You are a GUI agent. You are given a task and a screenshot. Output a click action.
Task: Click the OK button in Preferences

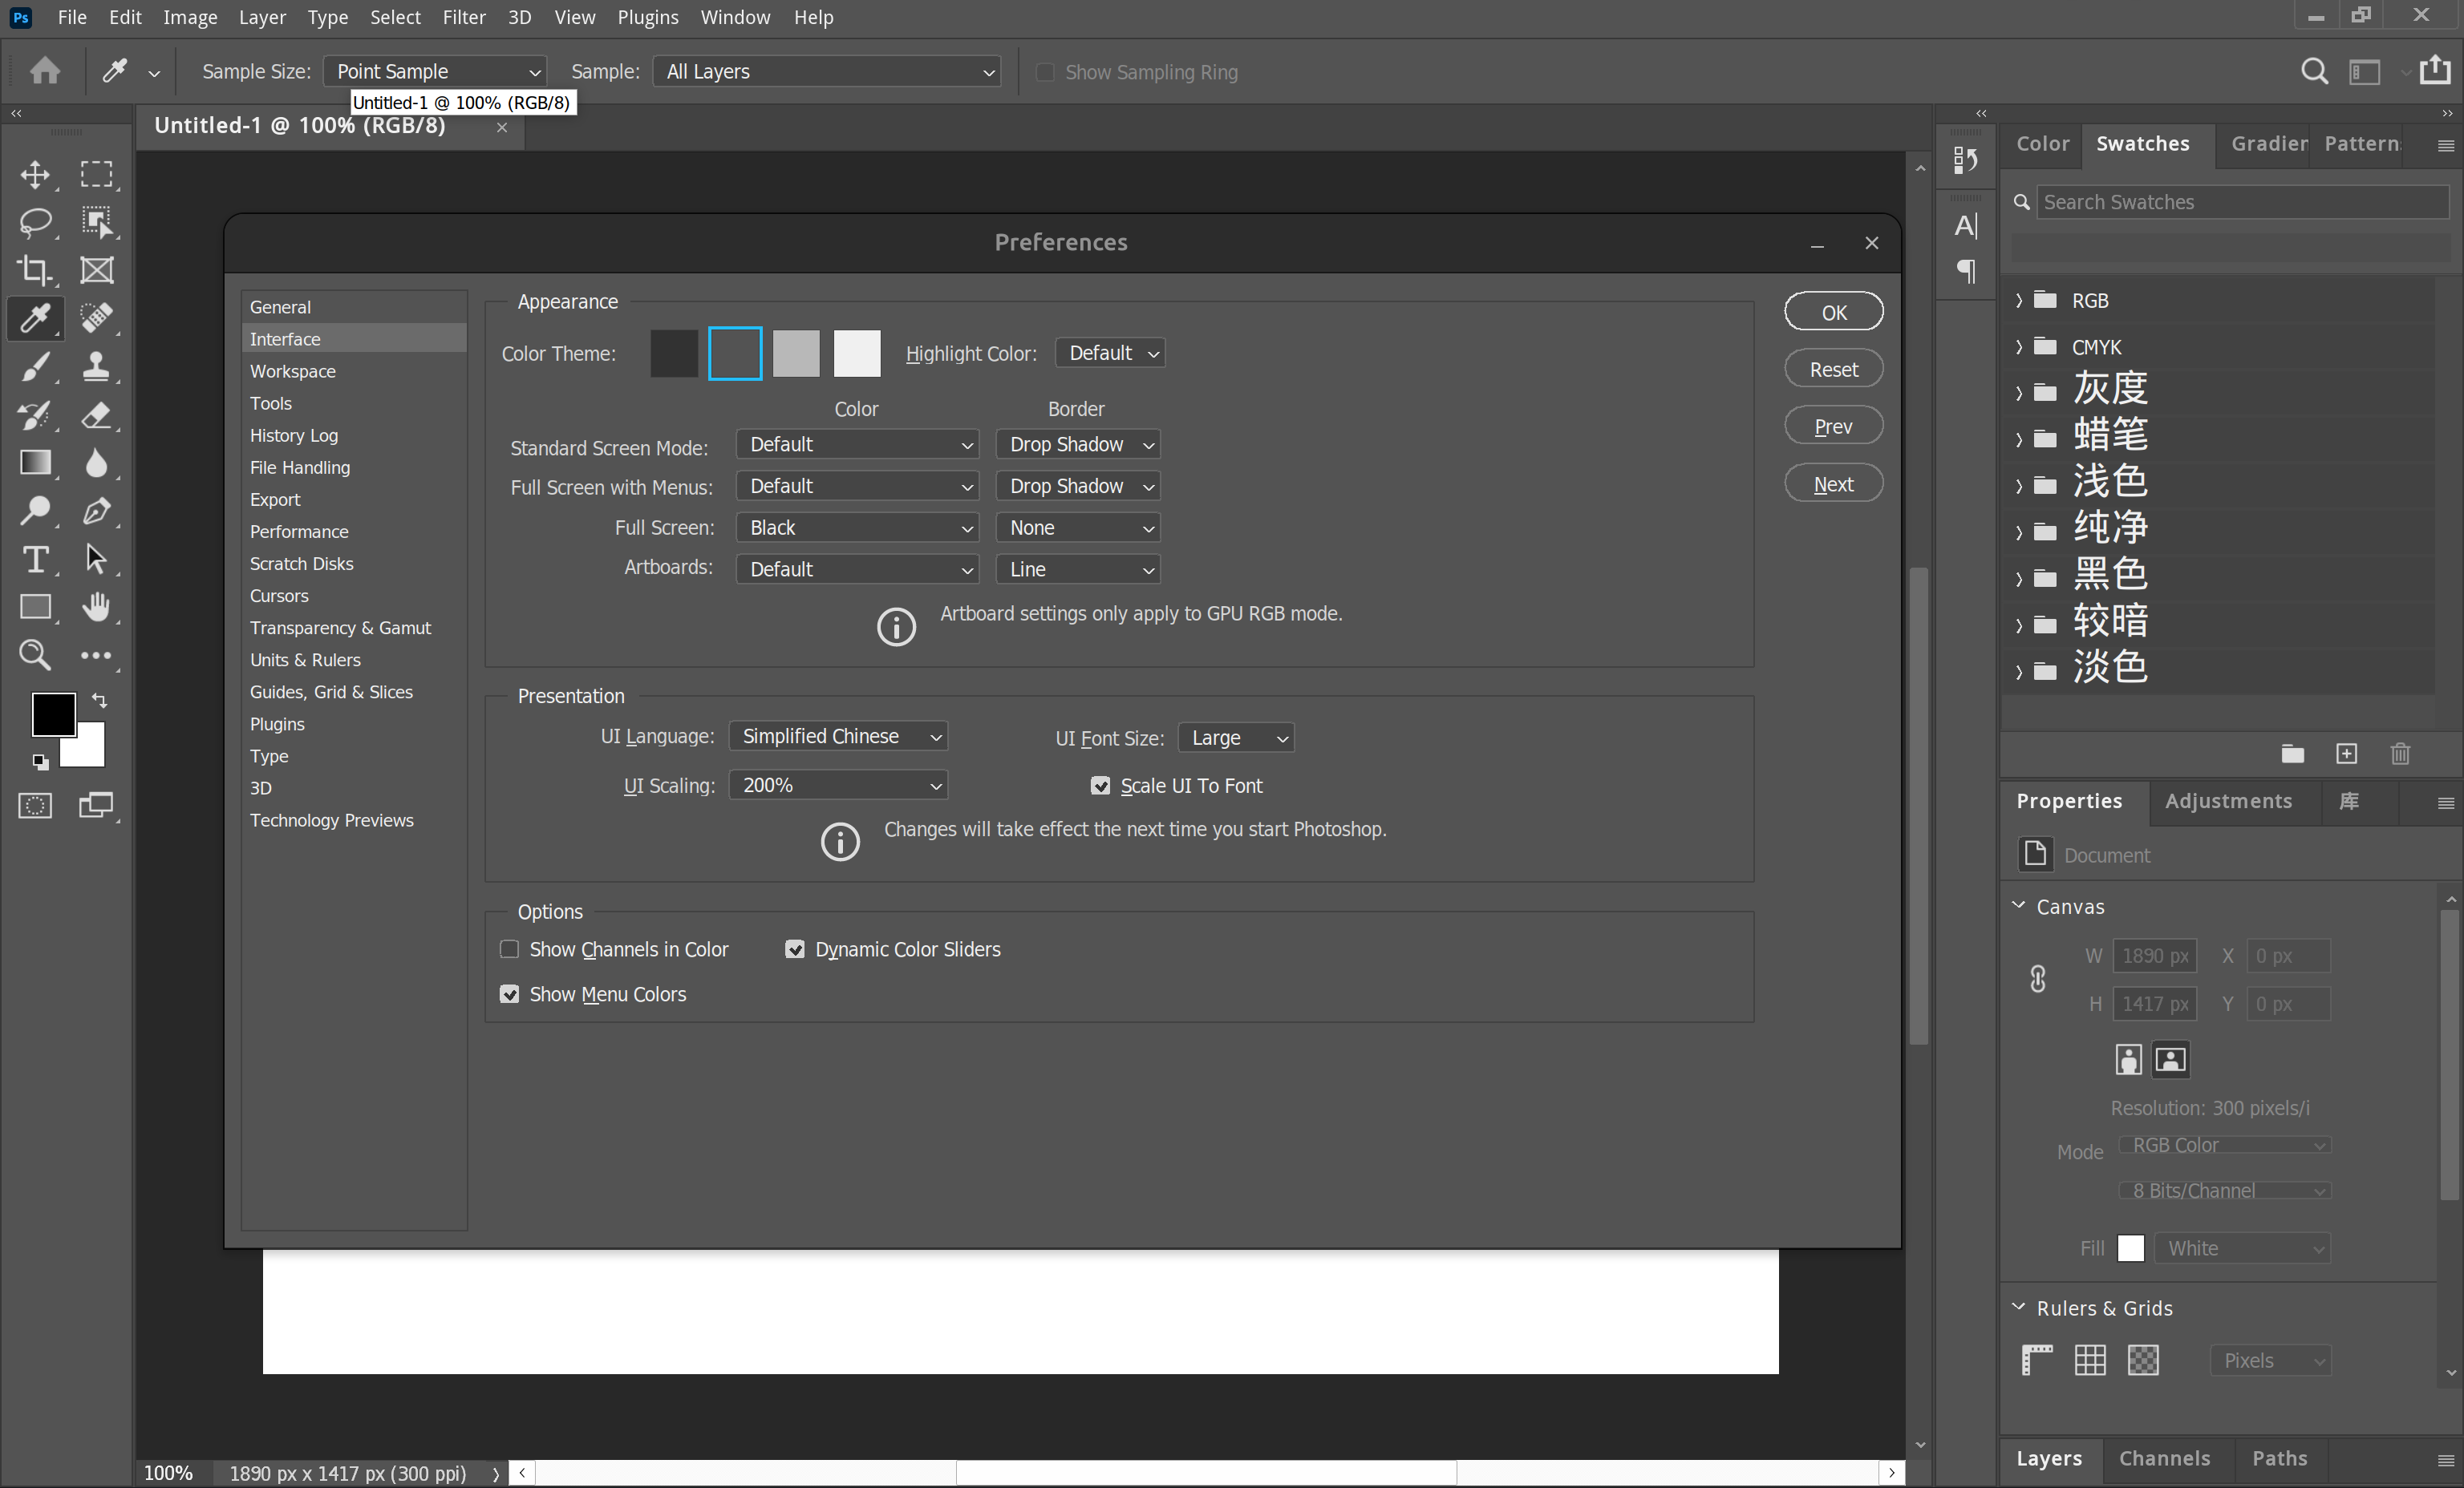[1833, 312]
